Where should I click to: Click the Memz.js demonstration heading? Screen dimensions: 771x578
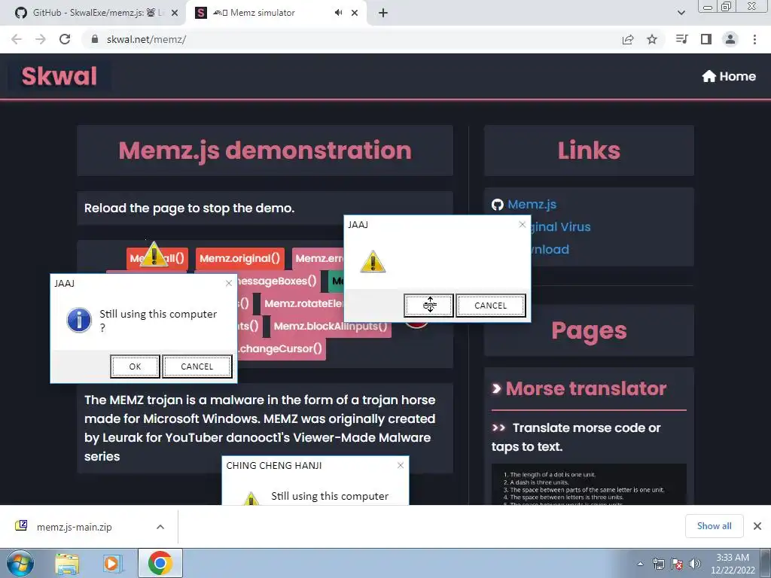coord(265,150)
